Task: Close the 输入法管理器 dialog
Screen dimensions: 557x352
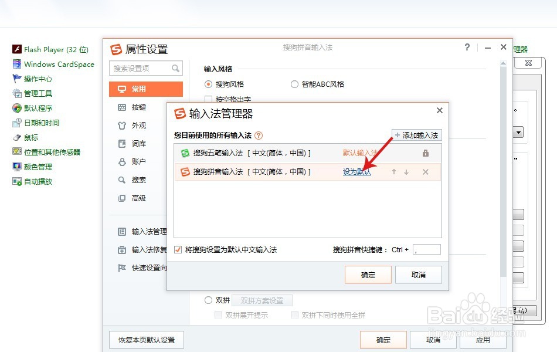Action: [439, 110]
